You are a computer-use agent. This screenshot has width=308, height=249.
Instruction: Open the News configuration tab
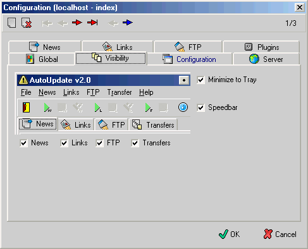pyautogui.click(x=45, y=47)
